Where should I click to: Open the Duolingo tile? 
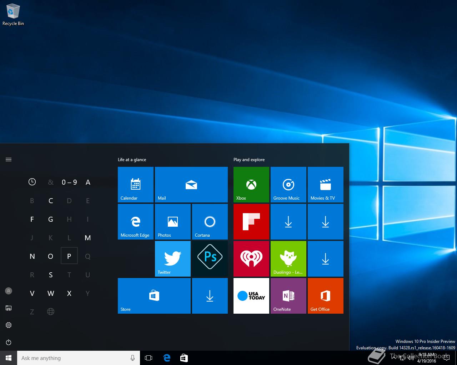[x=288, y=259]
